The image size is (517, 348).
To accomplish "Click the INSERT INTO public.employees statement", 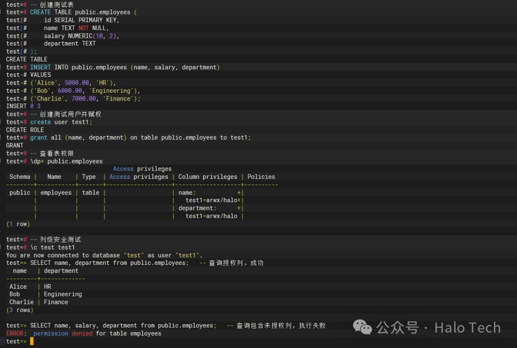I will click(x=125, y=67).
